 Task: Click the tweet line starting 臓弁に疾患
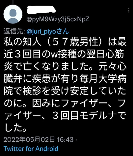65,79
